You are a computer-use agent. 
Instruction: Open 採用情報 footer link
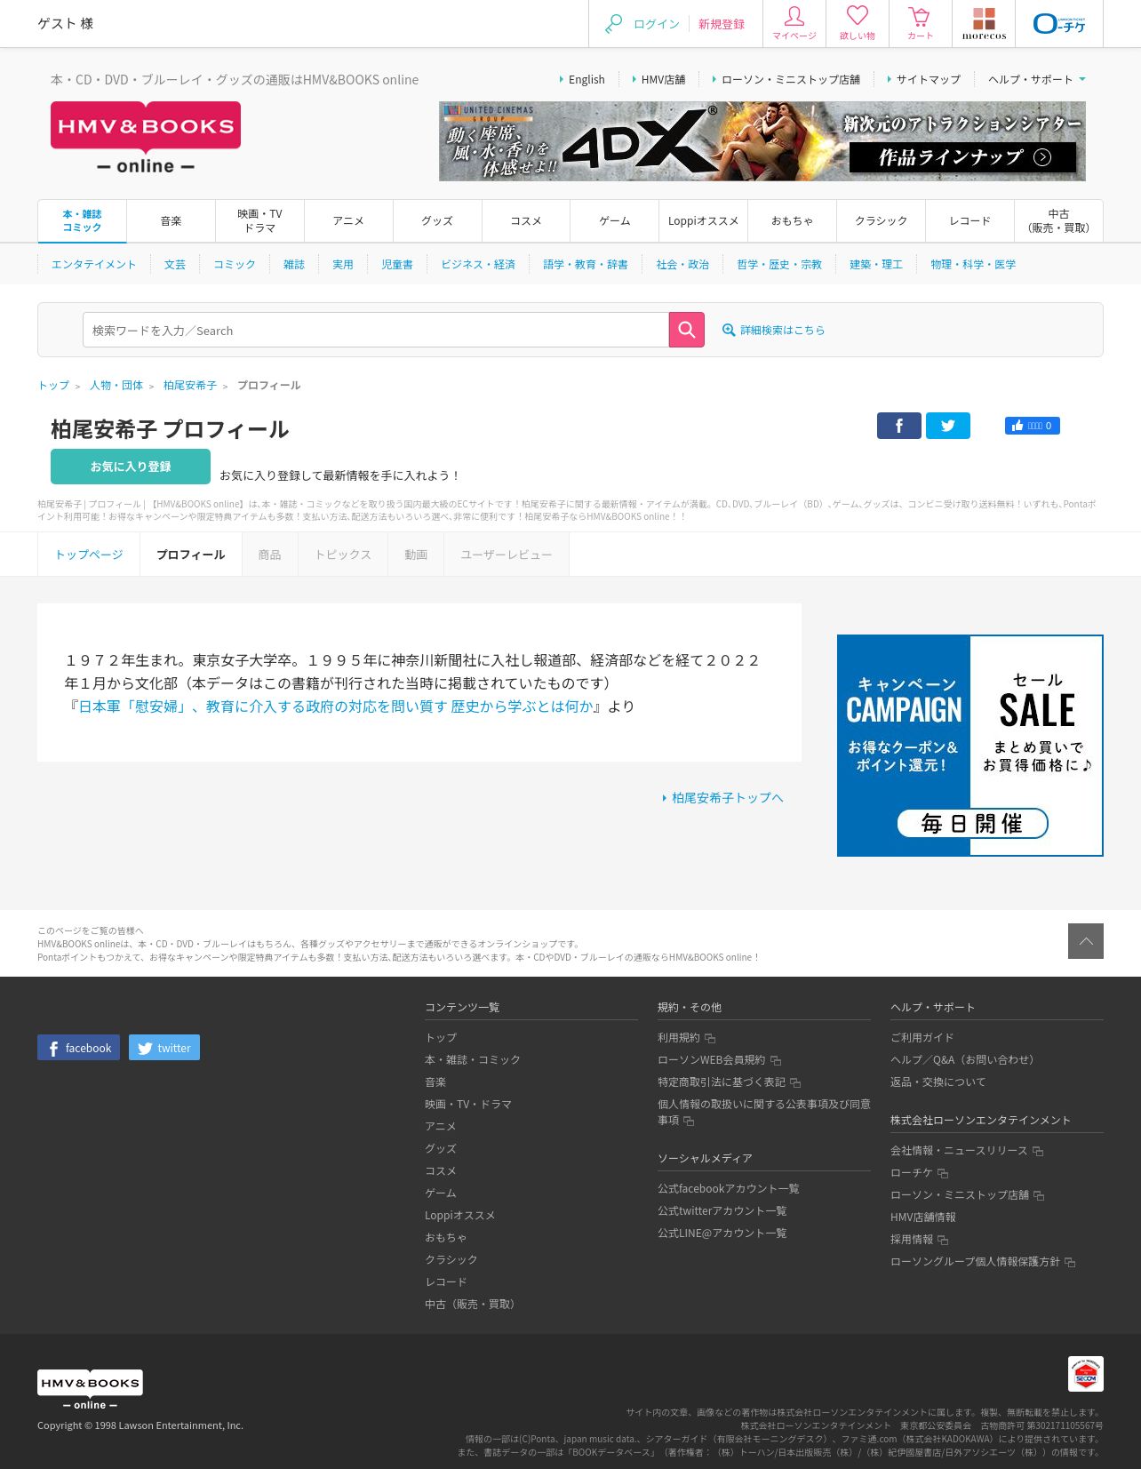(x=912, y=1239)
